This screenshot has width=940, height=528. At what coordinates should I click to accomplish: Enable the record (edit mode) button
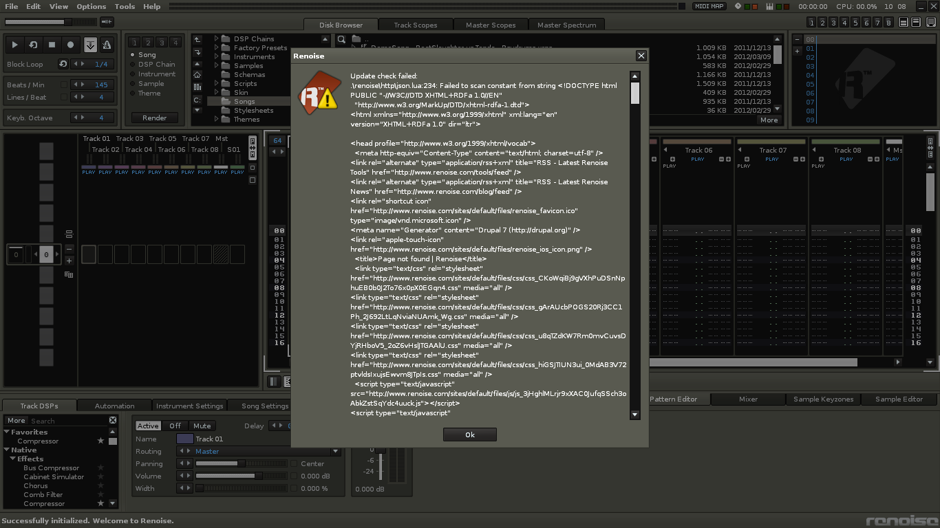pyautogui.click(x=70, y=45)
